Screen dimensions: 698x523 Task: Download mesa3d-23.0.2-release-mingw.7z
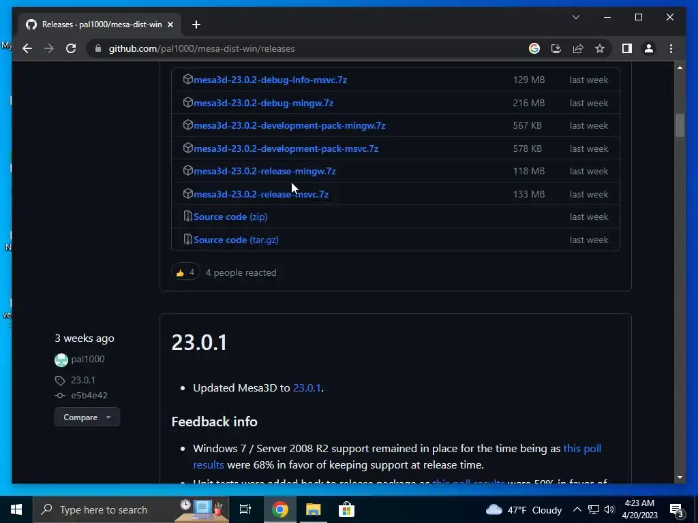(x=264, y=171)
